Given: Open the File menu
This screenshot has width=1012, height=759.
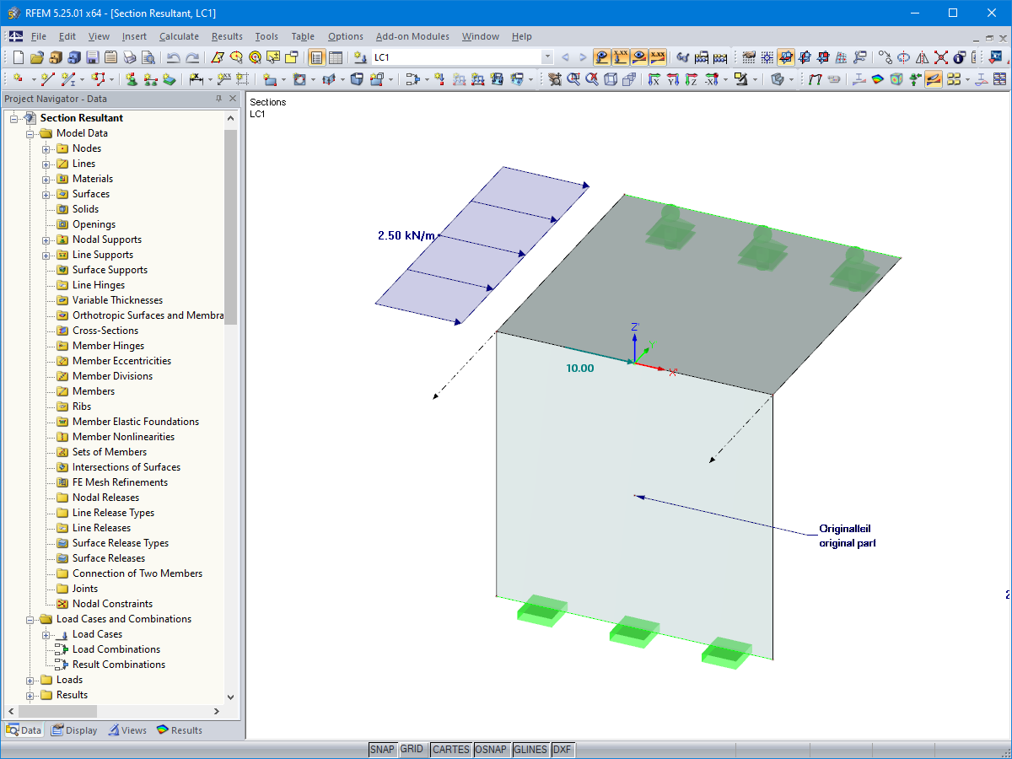Looking at the screenshot, I should click(x=39, y=36).
